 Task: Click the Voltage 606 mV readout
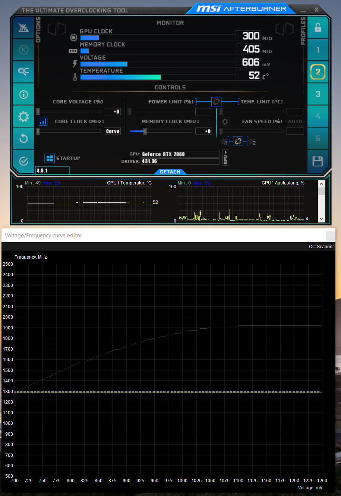coord(248,62)
